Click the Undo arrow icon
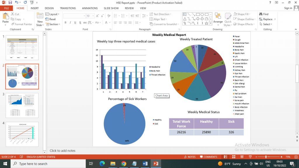Viewport: 299px width, 168px height. click(17, 2)
